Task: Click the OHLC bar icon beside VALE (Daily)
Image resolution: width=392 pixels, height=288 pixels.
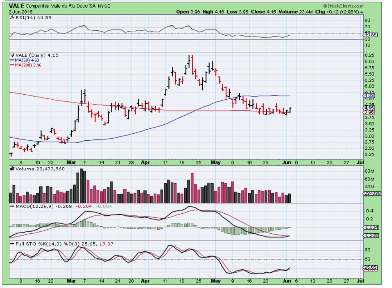Action: pos(12,55)
